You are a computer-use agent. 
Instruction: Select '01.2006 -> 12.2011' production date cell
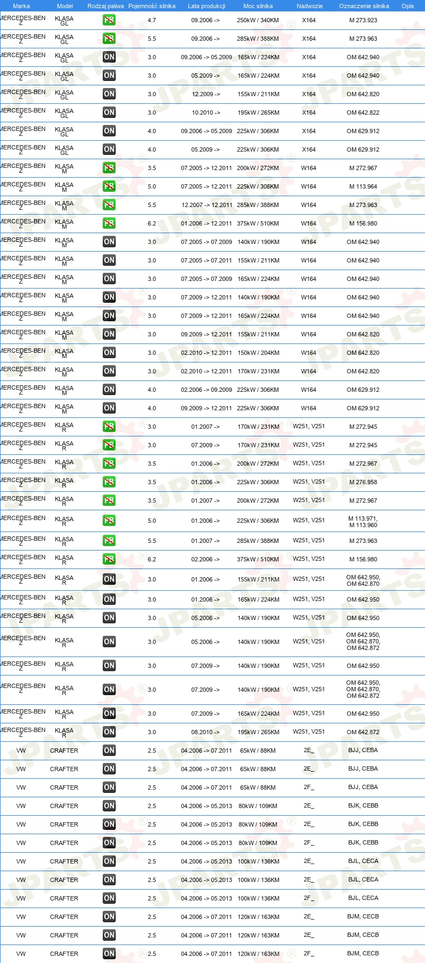[x=207, y=223]
